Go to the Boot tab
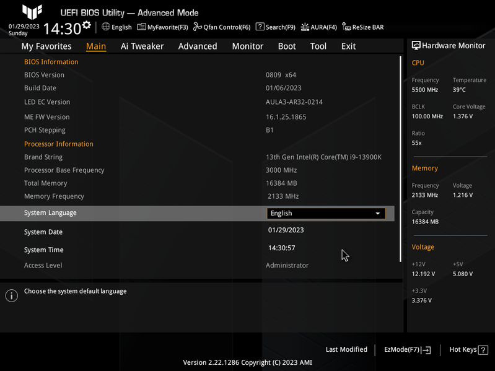 click(x=287, y=46)
